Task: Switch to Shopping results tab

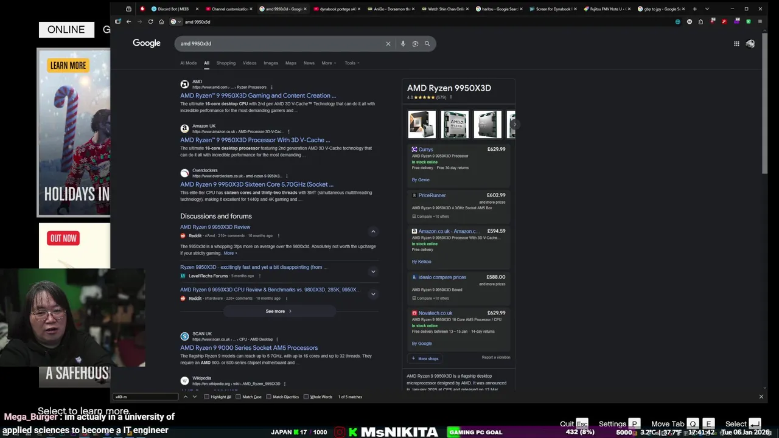Action: tap(226, 63)
